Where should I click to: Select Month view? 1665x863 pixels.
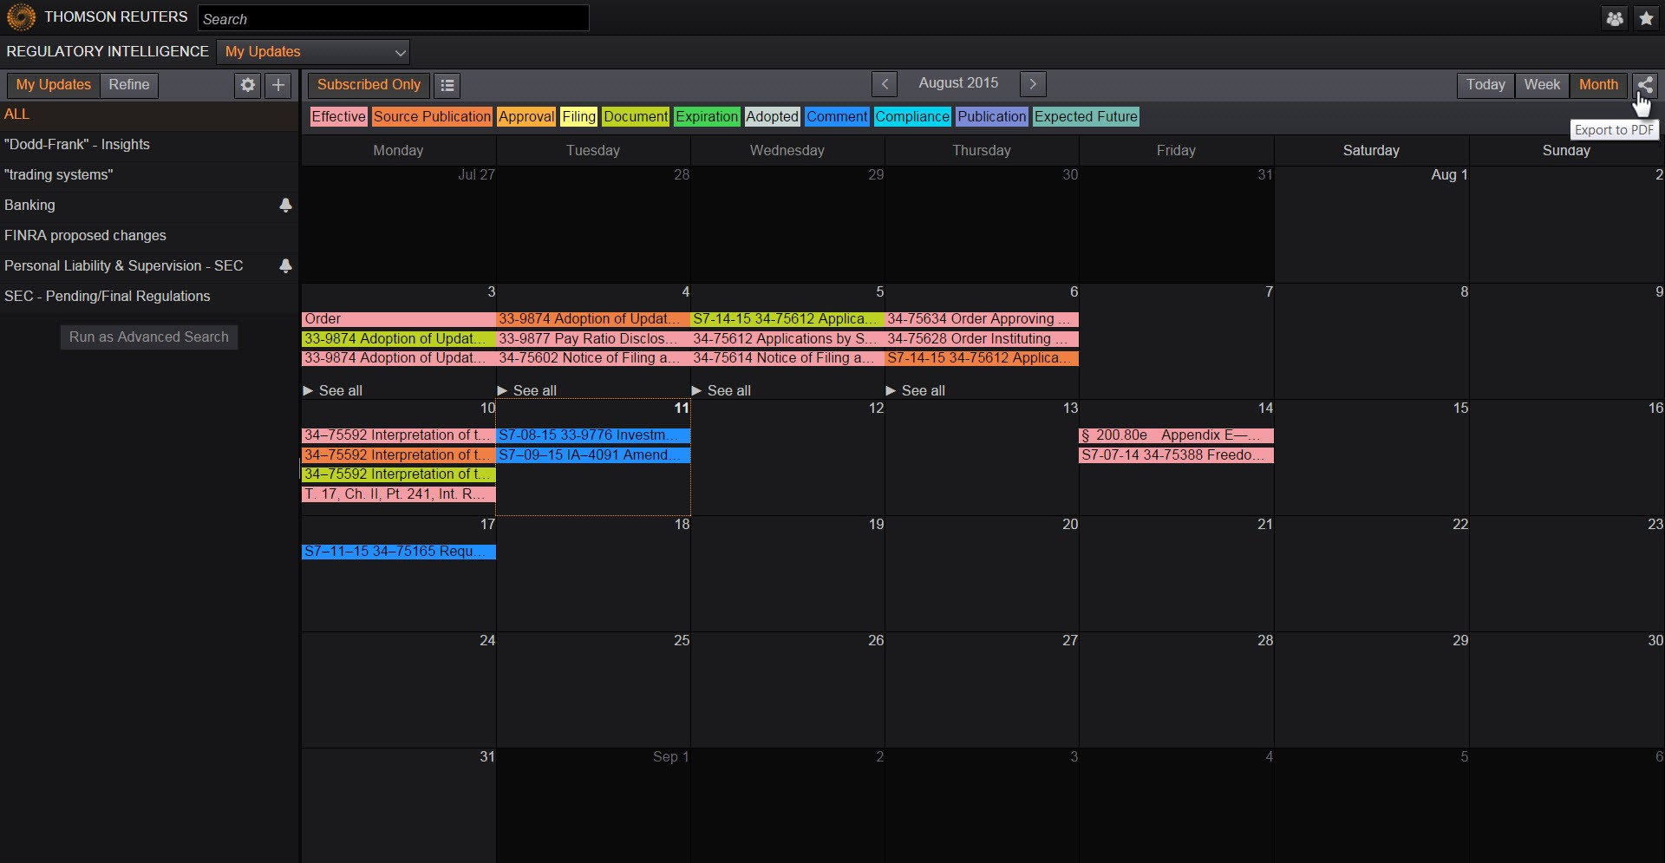(x=1598, y=85)
